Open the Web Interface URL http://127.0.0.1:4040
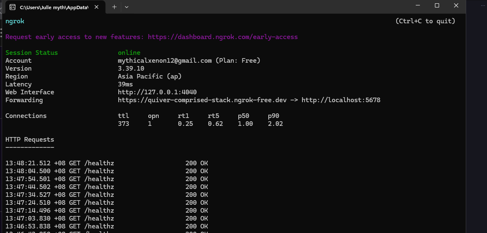 click(157, 92)
